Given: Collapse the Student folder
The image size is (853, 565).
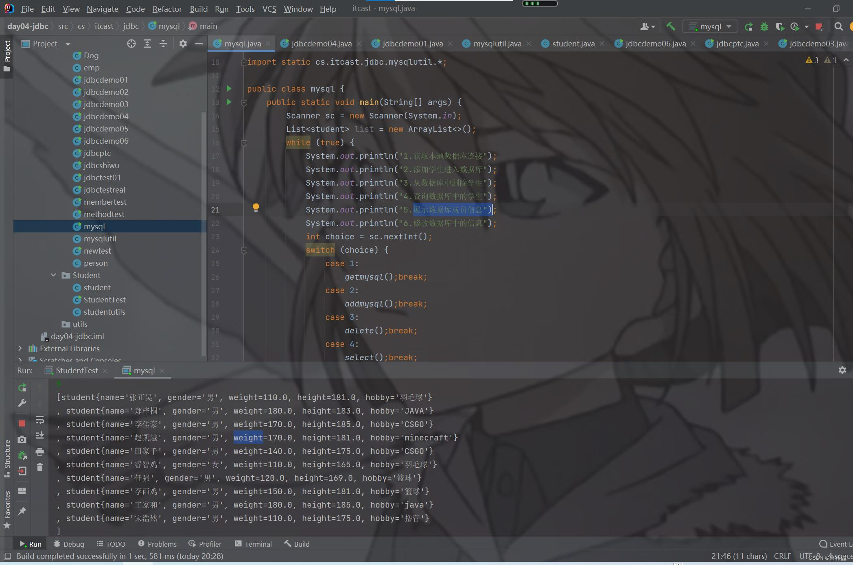Looking at the screenshot, I should [x=53, y=275].
